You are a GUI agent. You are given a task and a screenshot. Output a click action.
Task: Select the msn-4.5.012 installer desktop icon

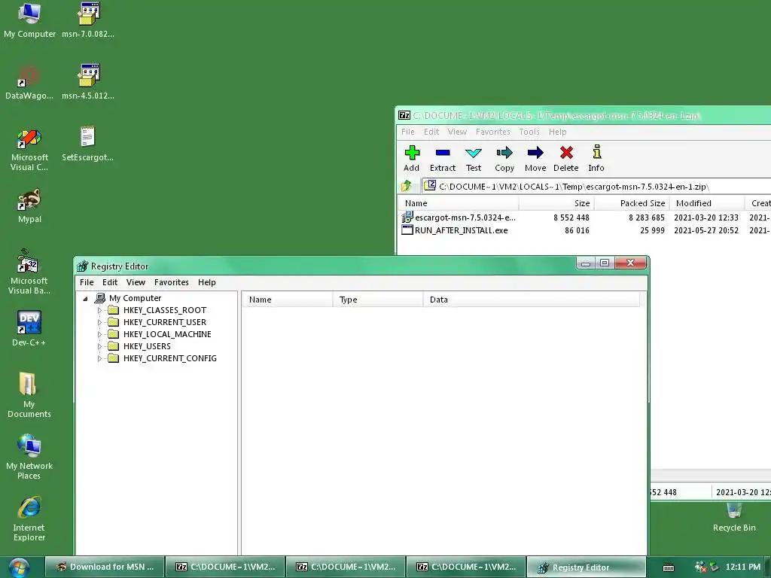(88, 82)
